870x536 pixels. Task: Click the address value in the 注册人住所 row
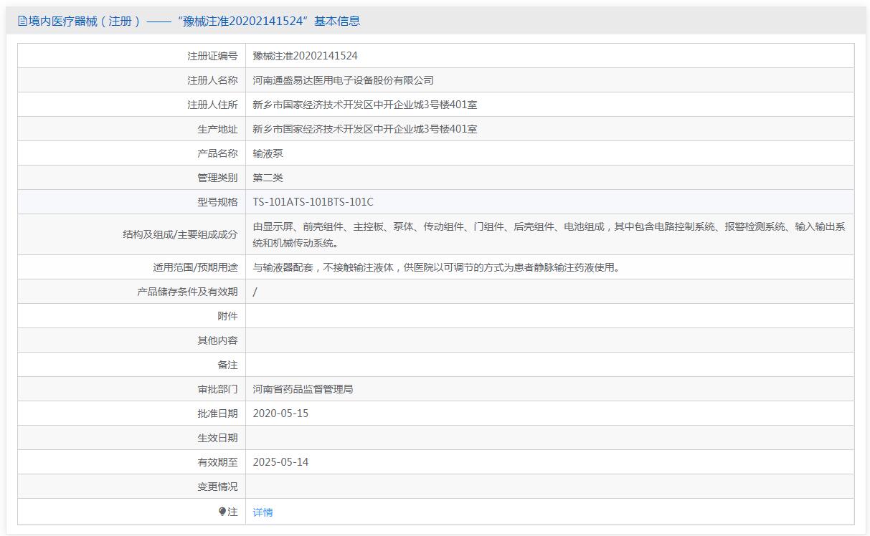(364, 105)
